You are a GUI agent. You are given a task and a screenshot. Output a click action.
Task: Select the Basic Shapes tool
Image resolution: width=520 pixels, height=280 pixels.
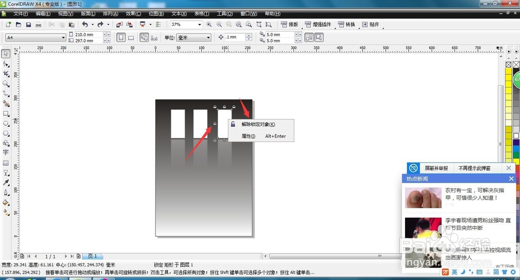6,143
